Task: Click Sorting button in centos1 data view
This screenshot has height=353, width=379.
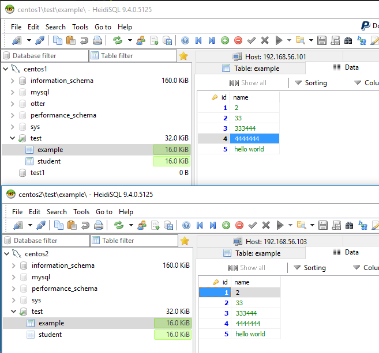Action: [311, 83]
